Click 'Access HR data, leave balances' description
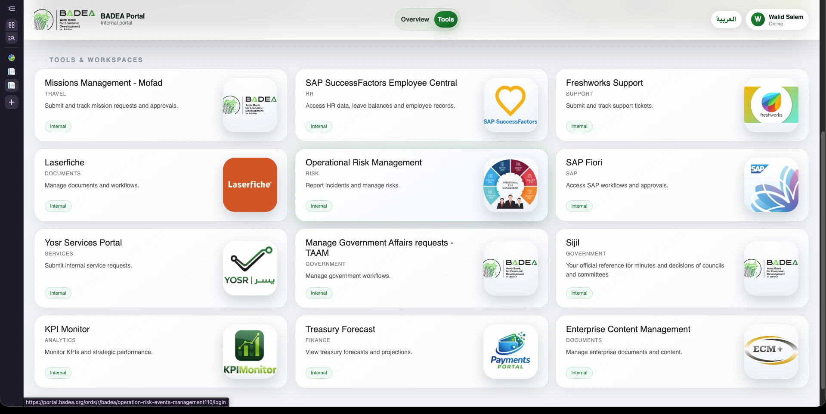826x414 pixels. [x=380, y=106]
